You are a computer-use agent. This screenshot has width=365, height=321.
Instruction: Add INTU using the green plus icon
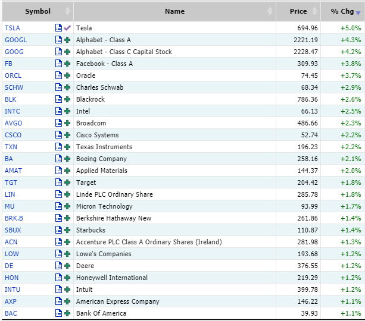click(x=67, y=289)
